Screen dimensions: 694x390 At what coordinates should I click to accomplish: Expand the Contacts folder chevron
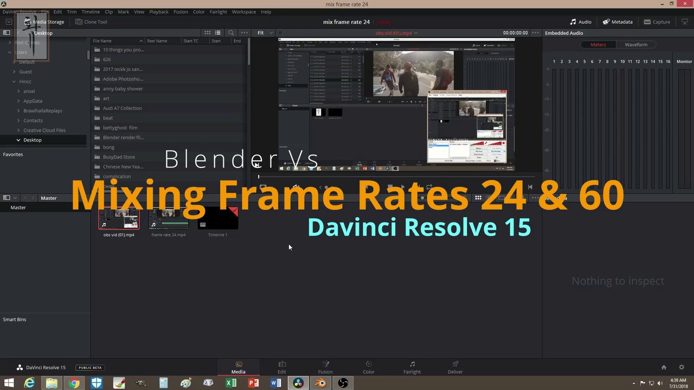pyautogui.click(x=18, y=120)
